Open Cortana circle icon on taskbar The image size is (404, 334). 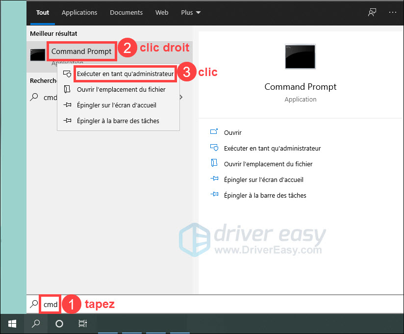coord(59,324)
